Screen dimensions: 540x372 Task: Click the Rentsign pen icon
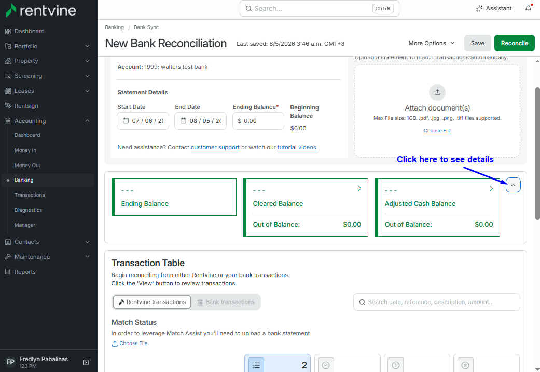[x=8, y=106]
